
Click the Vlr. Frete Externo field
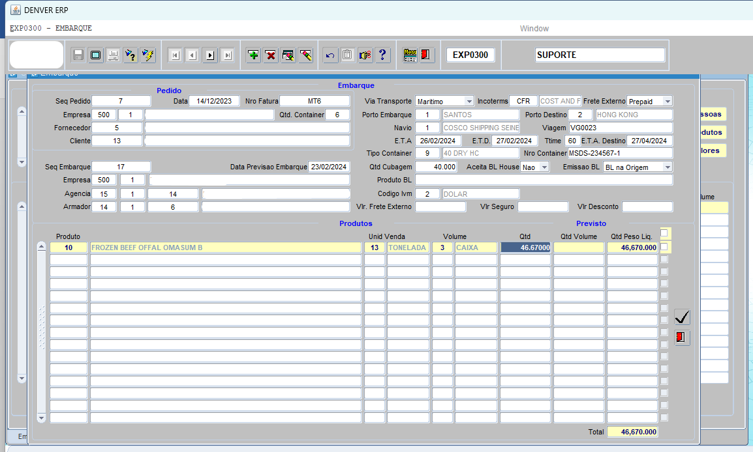coord(440,206)
